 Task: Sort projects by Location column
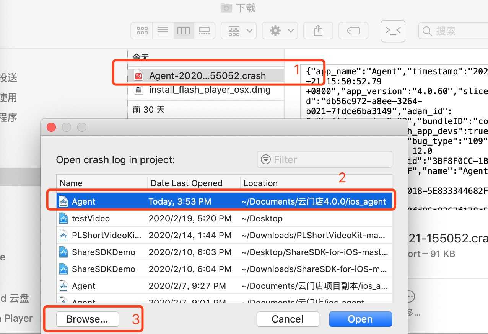click(316, 183)
